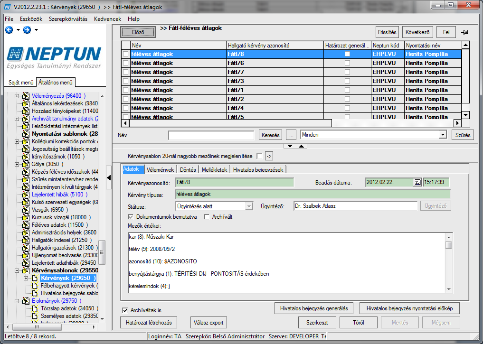483x344 pixels.
Task: Click the Nyomtatási sablonok tree icon
Action: coord(26,134)
